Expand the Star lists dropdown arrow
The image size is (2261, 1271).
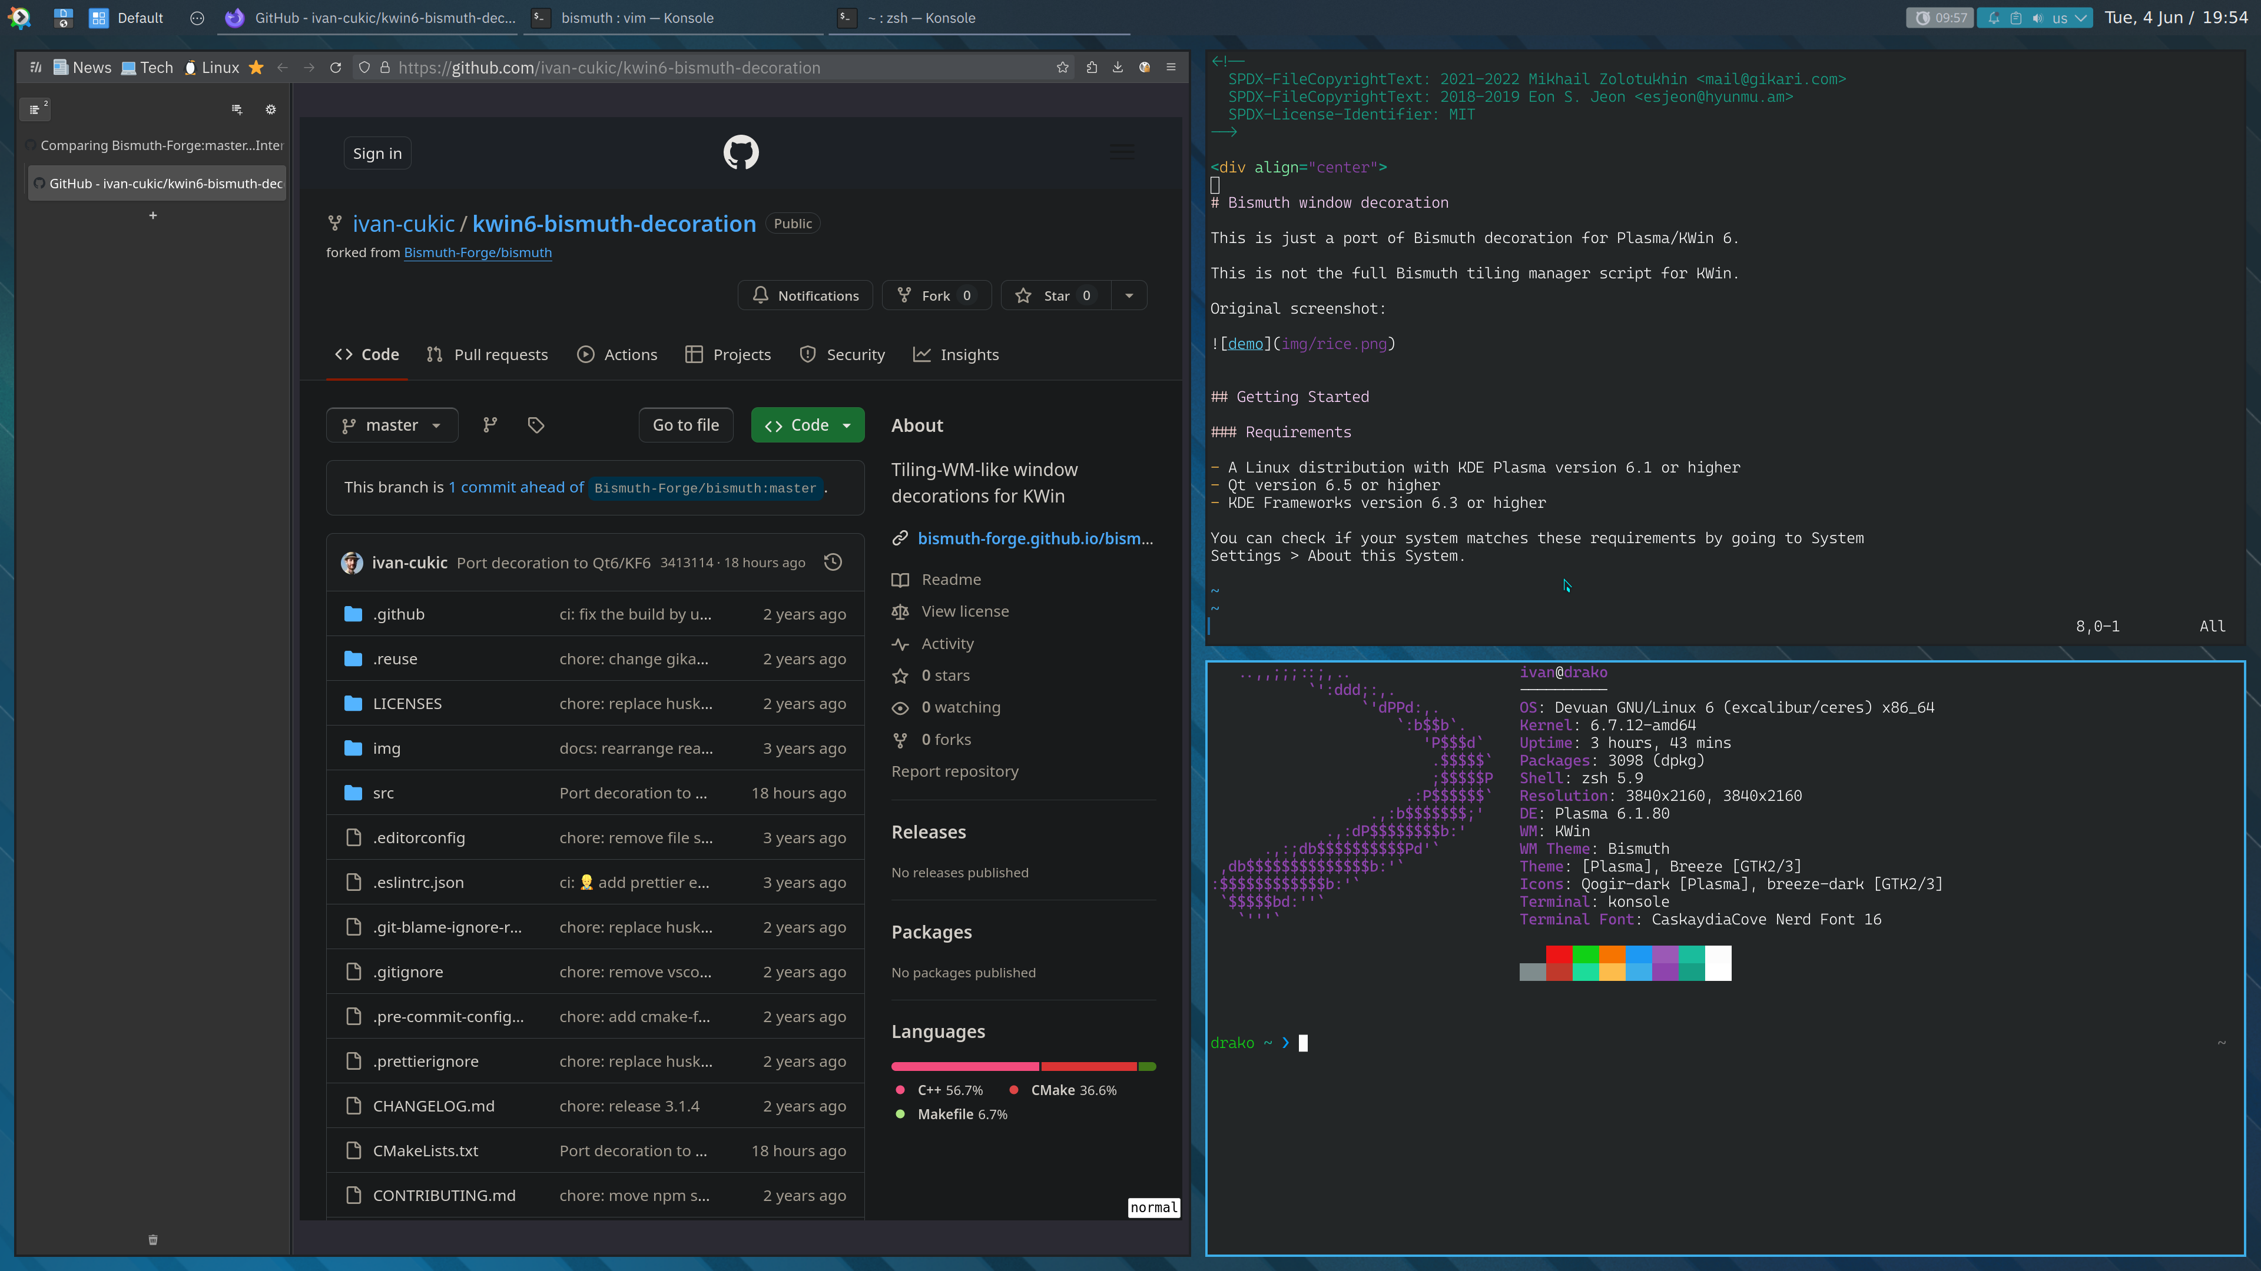(x=1130, y=295)
